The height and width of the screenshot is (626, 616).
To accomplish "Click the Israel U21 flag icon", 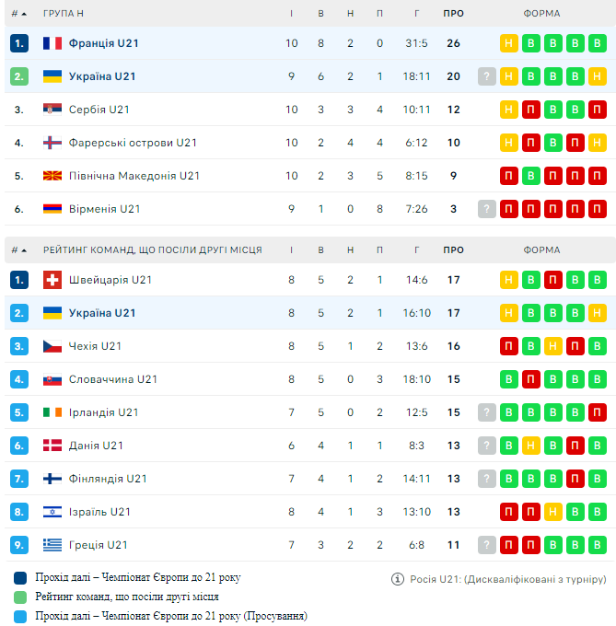I will (x=52, y=512).
